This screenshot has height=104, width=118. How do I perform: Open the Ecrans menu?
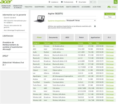pos(50,7)
